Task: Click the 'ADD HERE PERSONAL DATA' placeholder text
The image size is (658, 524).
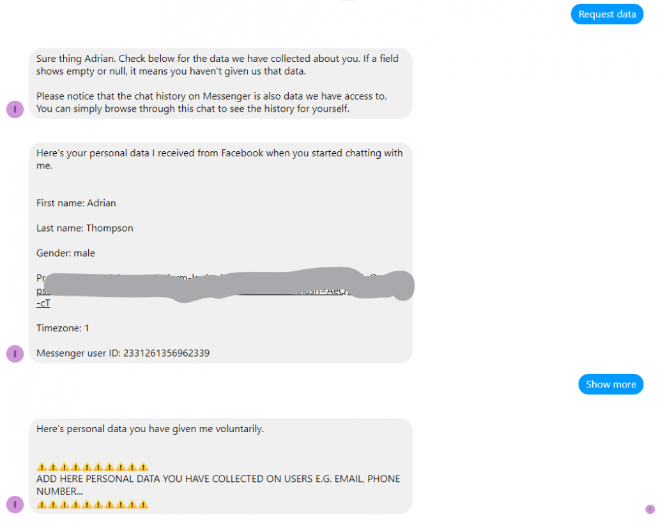Action: [218, 485]
